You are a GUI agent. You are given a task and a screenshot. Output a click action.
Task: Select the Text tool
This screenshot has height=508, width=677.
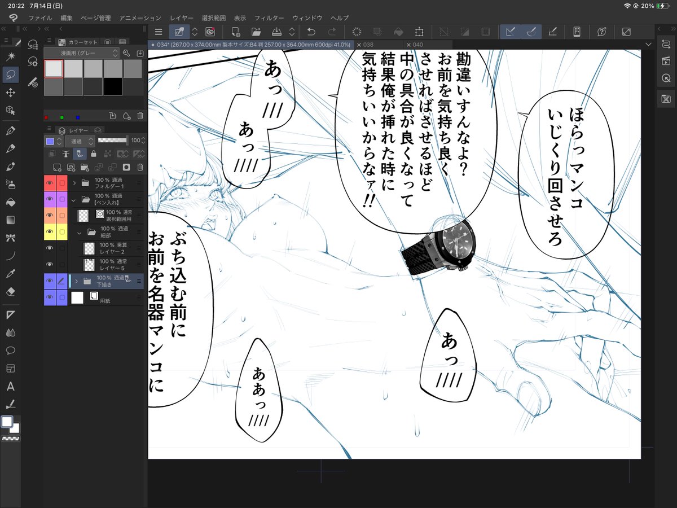pyautogui.click(x=10, y=387)
